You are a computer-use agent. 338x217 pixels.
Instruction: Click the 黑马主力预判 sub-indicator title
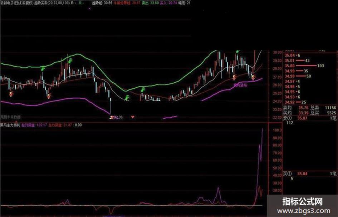10,125
